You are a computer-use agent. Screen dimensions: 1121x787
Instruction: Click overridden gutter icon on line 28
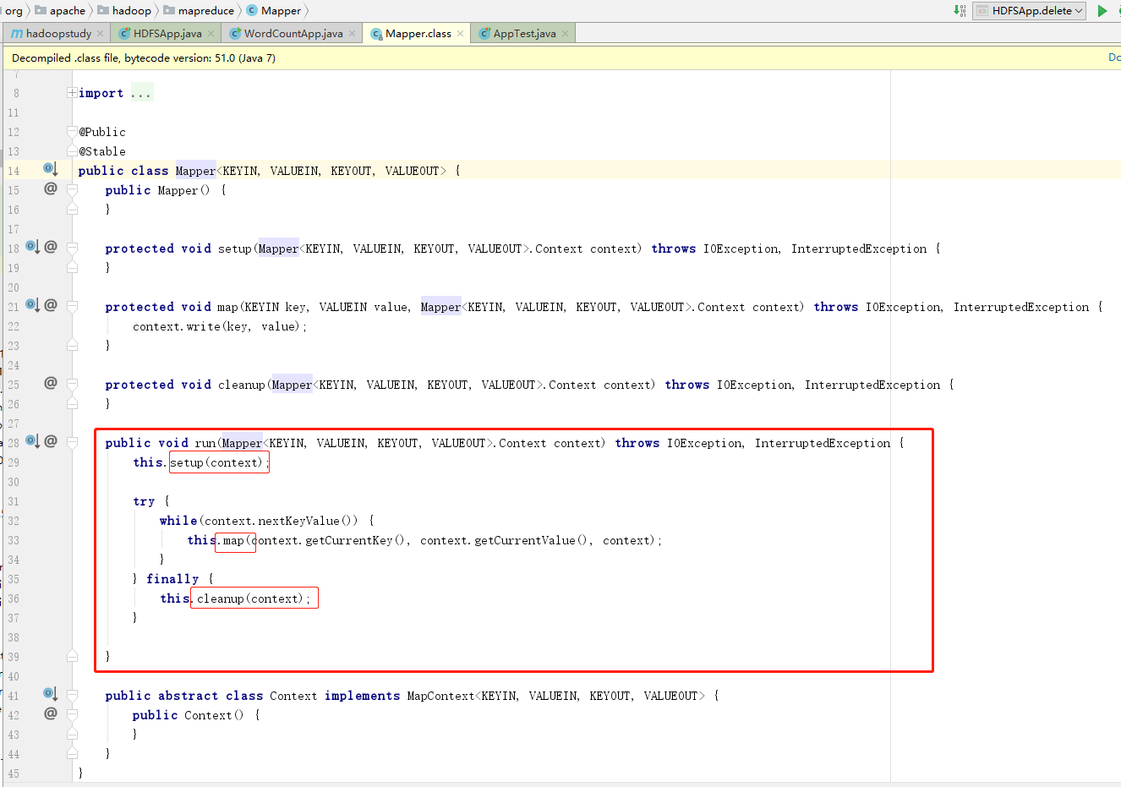click(x=32, y=441)
